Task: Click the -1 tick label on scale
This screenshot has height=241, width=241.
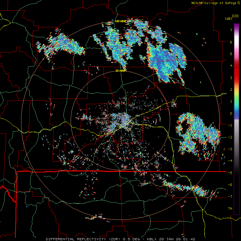Action: click(x=230, y=125)
